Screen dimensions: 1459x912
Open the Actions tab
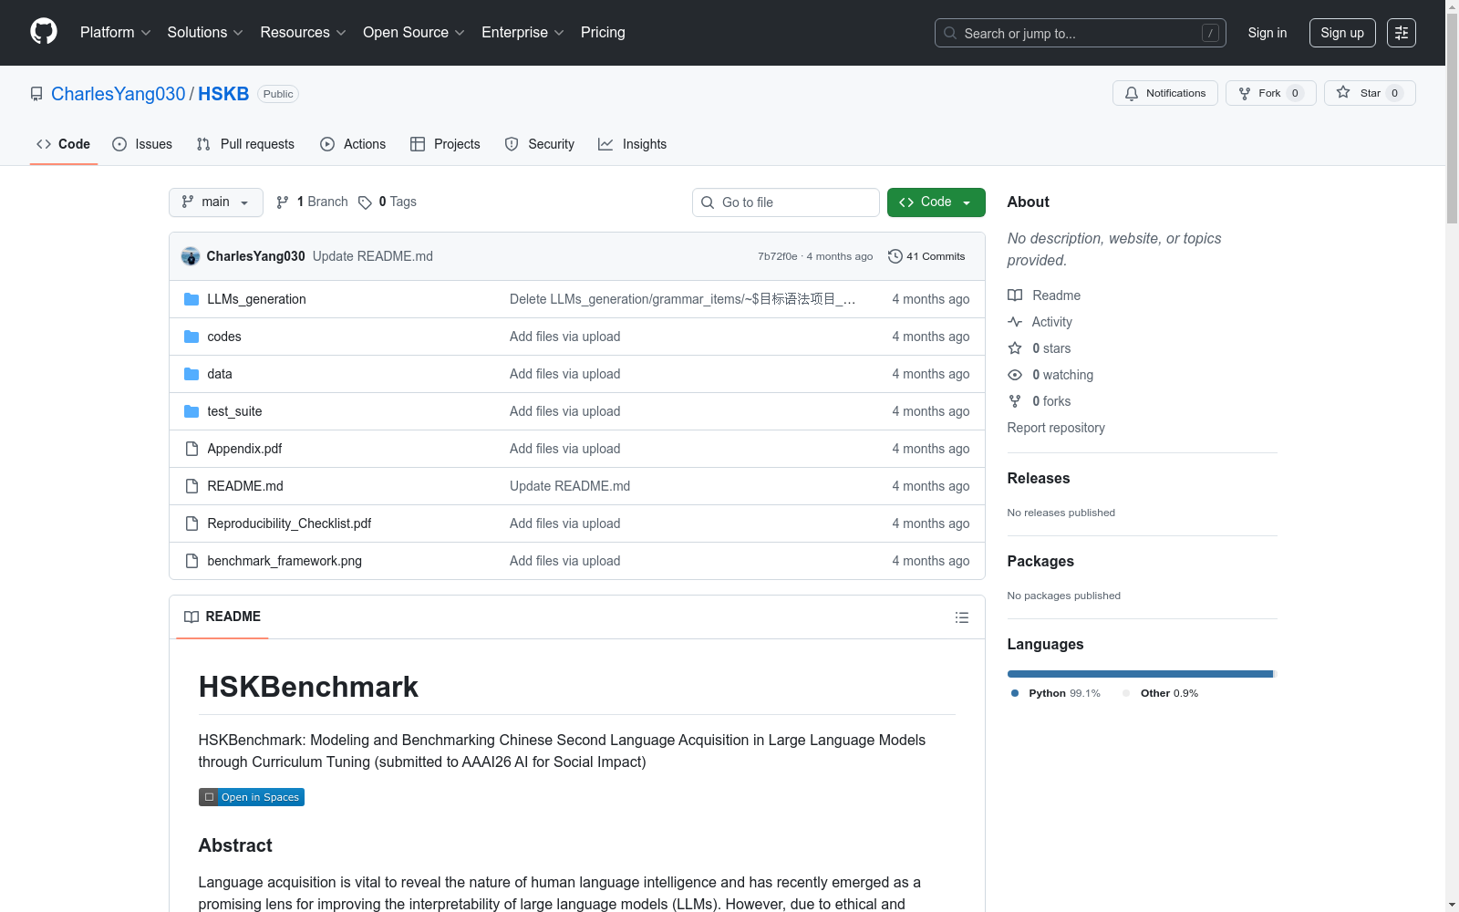(353, 144)
